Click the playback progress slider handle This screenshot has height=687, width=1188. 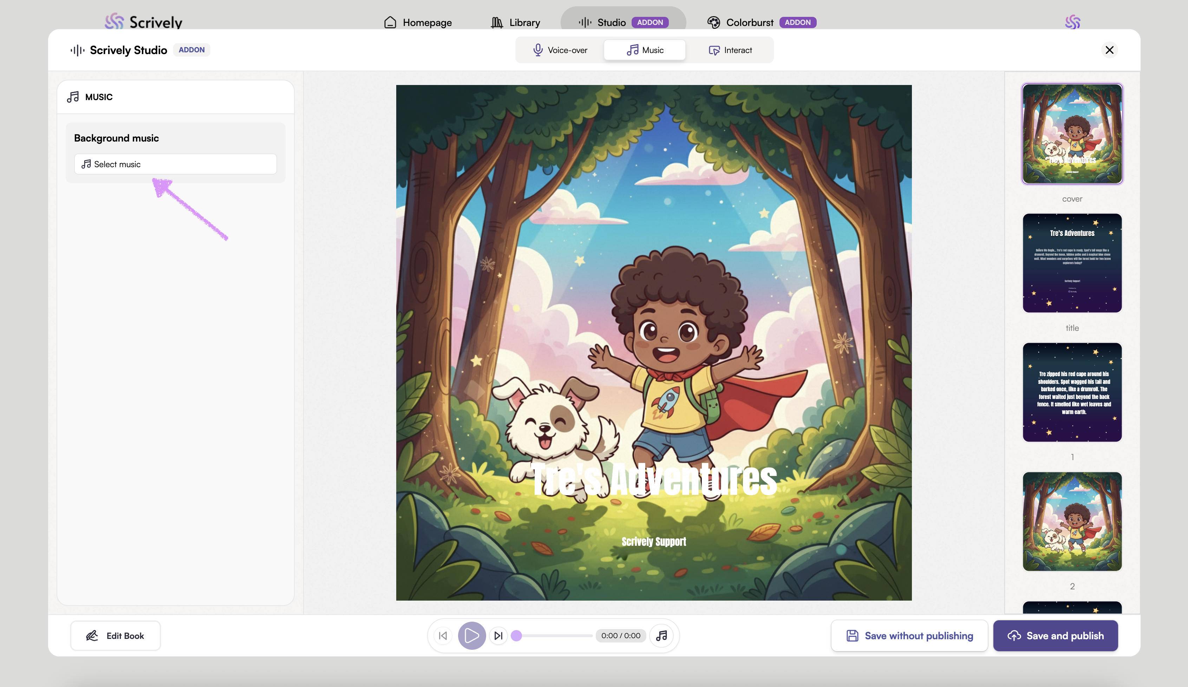[517, 636]
